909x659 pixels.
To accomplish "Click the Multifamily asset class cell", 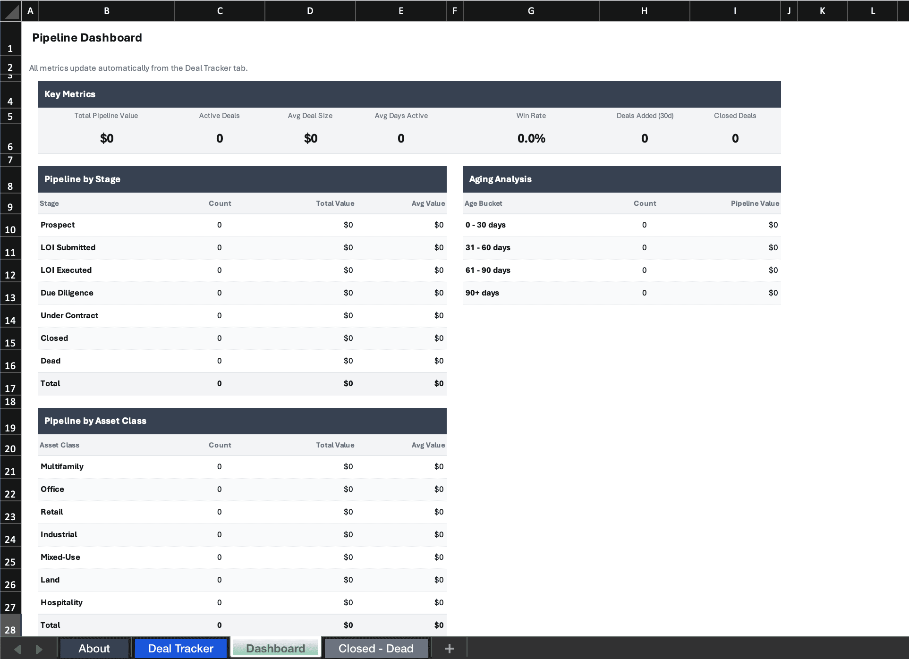I will (62, 466).
